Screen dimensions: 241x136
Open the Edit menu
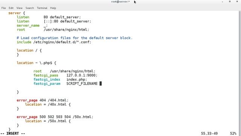[x=11, y=8]
